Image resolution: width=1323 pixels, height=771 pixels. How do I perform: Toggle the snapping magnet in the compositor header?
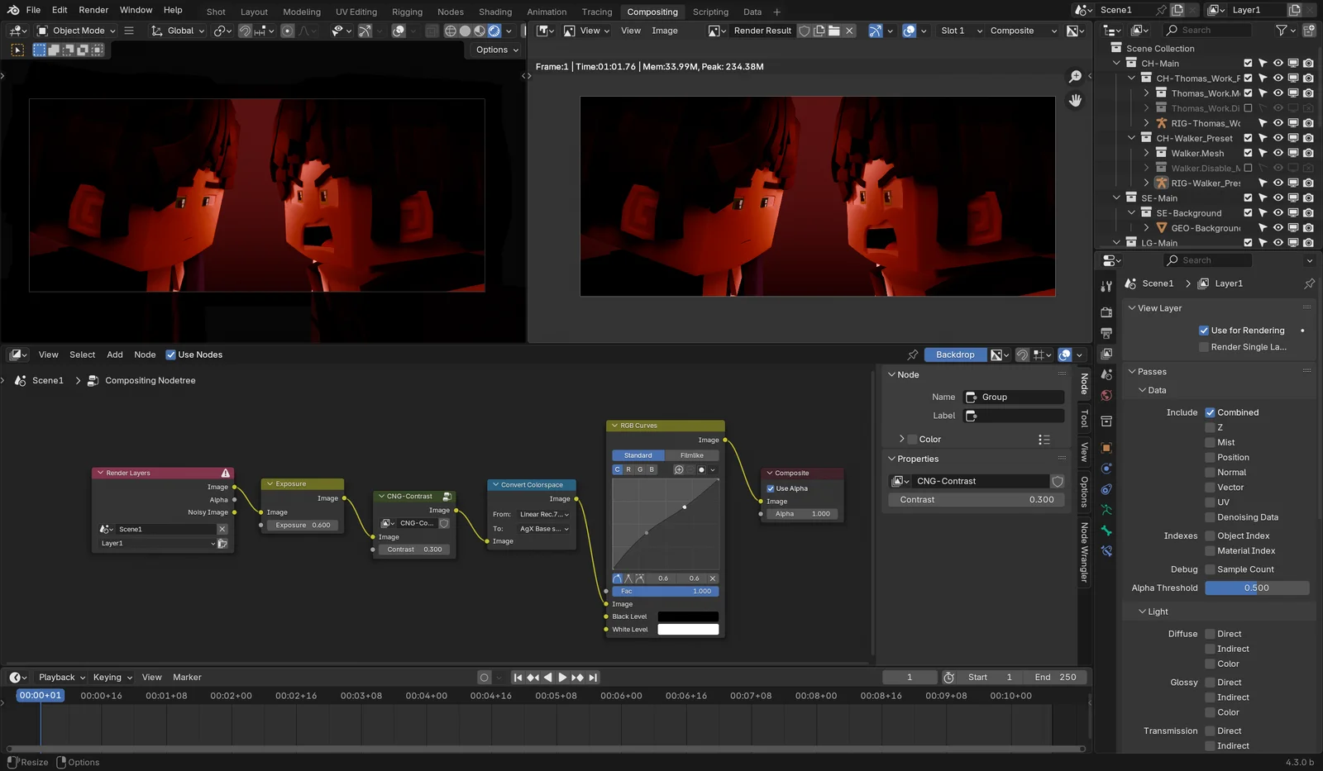point(1023,355)
